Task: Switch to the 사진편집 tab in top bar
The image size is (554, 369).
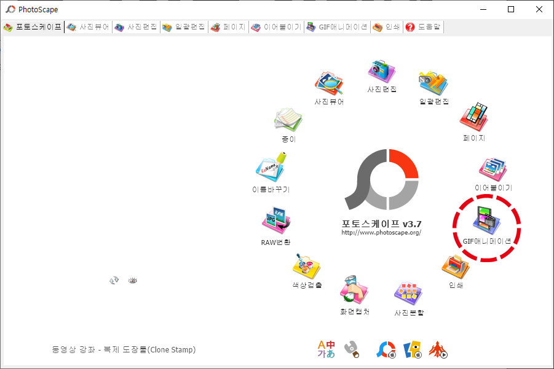Action: [x=136, y=27]
